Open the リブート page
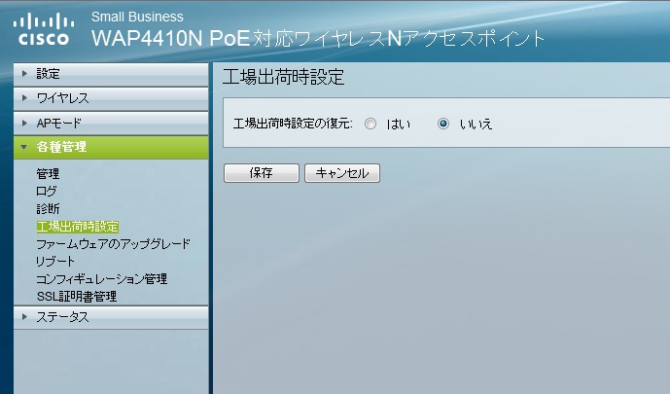Screen dimensions: 670x394 coord(55,261)
